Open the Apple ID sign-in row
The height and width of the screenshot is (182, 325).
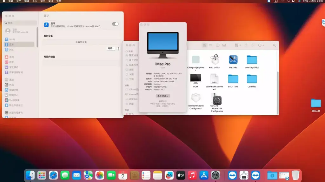[20, 31]
